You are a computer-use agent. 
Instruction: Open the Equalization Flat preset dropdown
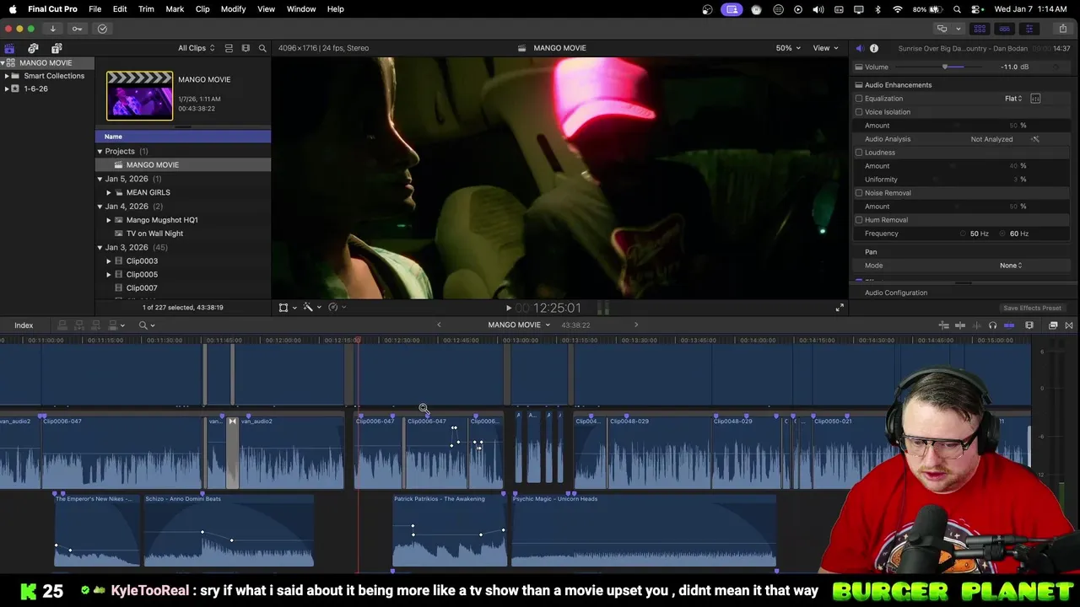tap(1013, 99)
